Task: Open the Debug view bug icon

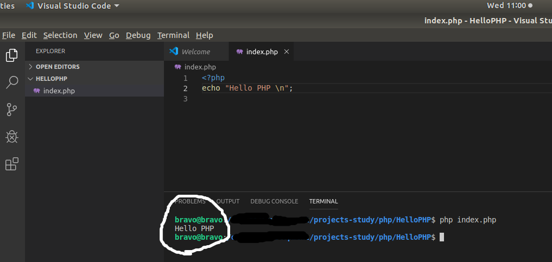Action: coord(11,137)
